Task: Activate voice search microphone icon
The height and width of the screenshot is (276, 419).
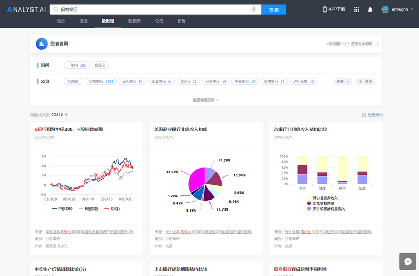Action: pyautogui.click(x=253, y=9)
